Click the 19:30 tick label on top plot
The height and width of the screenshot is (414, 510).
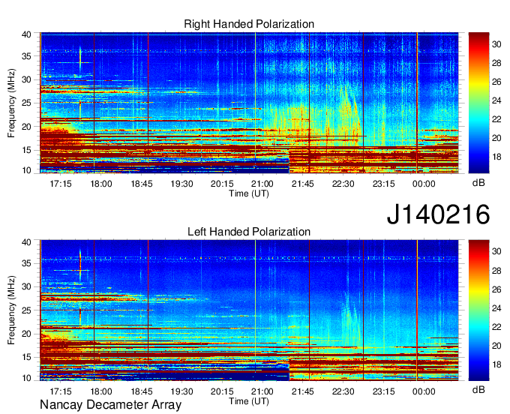tap(181, 184)
